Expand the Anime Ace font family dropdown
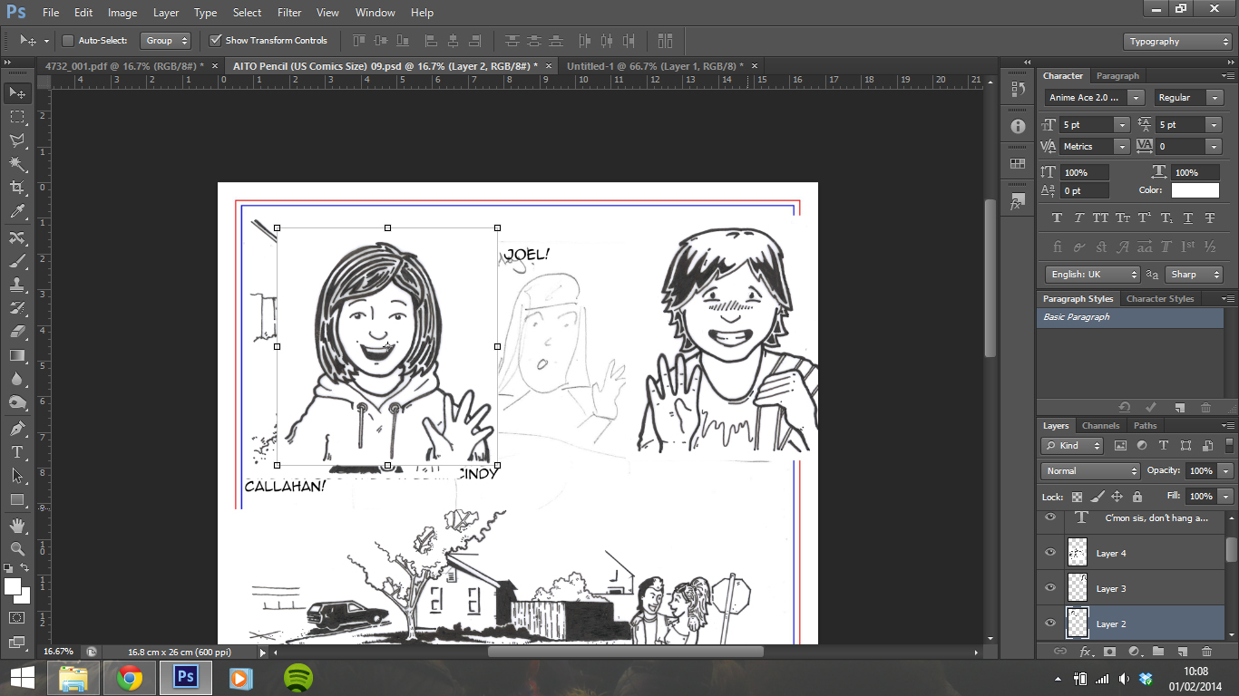This screenshot has width=1239, height=696. (x=1136, y=98)
